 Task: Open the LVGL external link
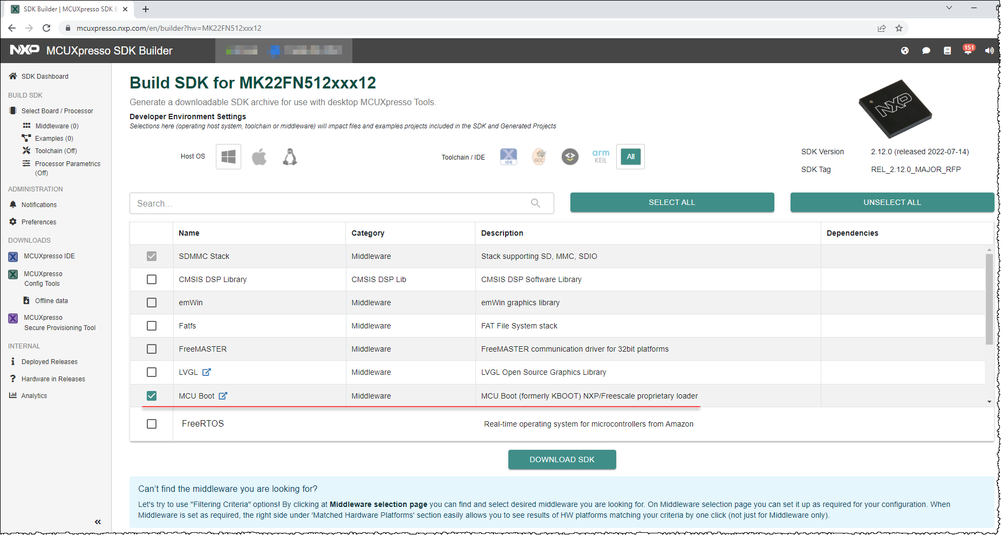207,372
